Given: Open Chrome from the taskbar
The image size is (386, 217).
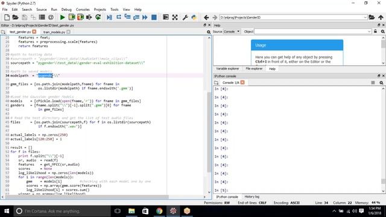Looking at the screenshot, I should (x=159, y=211).
